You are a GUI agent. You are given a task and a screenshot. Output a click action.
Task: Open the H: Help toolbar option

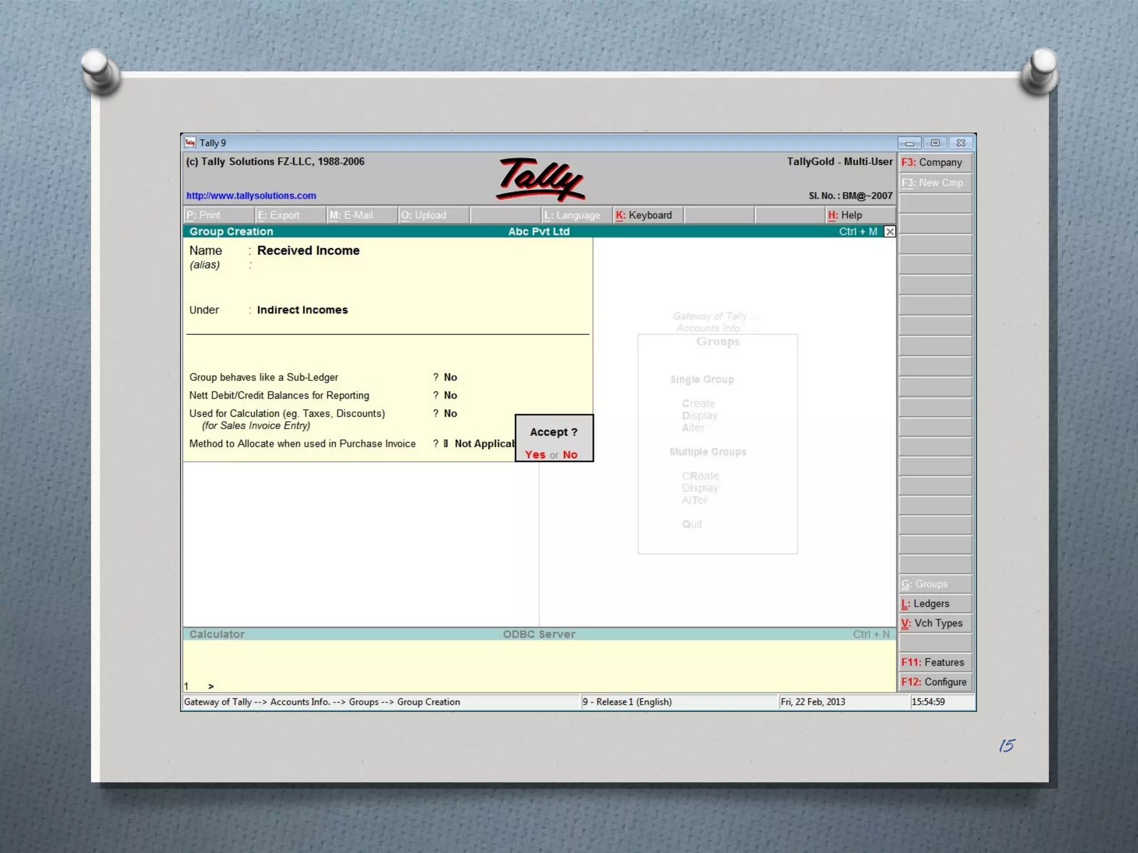860,215
